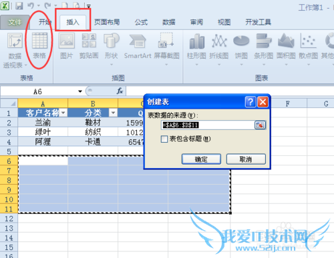
Task: Switch to the 插入 Insert tab
Action: (73, 22)
